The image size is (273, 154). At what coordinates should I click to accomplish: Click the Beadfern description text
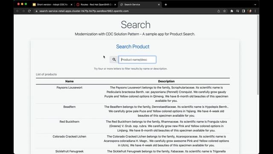[166, 111]
